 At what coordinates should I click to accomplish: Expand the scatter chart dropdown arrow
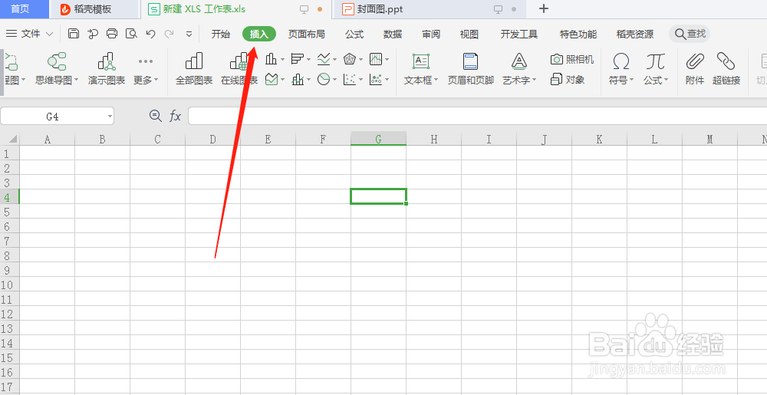pyautogui.click(x=361, y=79)
